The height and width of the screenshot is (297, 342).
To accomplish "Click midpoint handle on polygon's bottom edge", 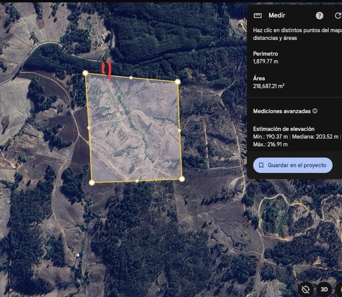I will (x=137, y=181).
